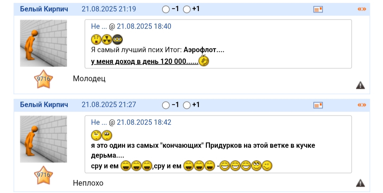This screenshot has width=383, height=193.
Task: Select the -1 radio button on the 21:27 post
Action: [166, 105]
